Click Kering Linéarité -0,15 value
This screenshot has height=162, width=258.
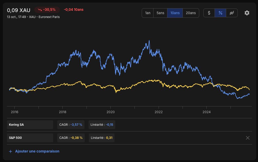(109, 125)
